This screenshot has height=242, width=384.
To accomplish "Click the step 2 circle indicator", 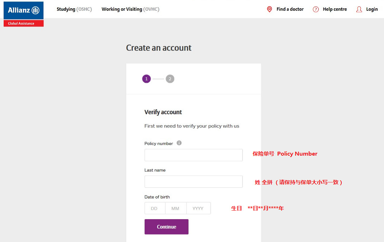I will (x=170, y=79).
